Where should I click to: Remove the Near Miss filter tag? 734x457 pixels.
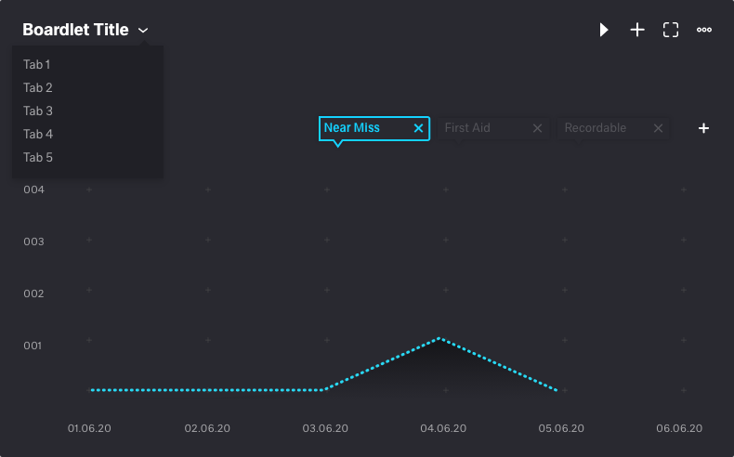tap(418, 128)
